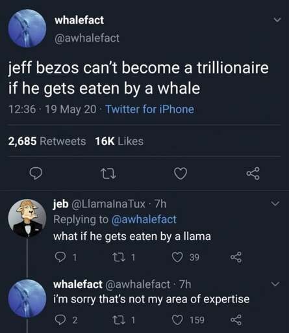This screenshot has height=333, width=289.
Task: Share the main whalefact tweet
Action: coord(253,174)
